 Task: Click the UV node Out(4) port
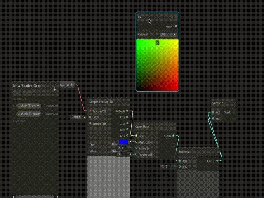(x=176, y=26)
